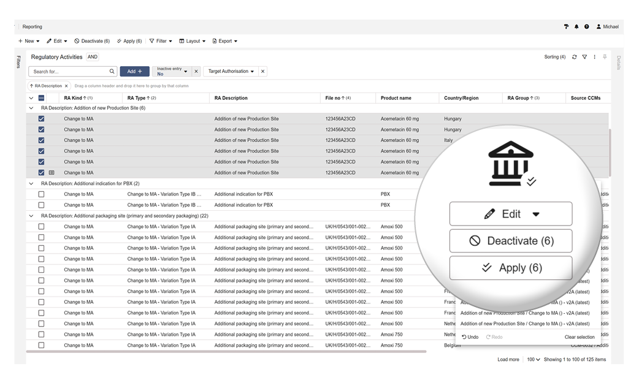Click the notifications bell icon
The height and width of the screenshot is (383, 639).
click(x=576, y=27)
